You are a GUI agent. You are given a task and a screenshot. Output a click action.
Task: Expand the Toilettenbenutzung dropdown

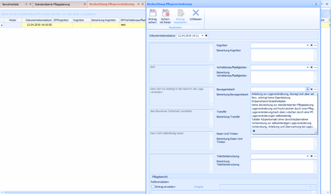(x=308, y=156)
